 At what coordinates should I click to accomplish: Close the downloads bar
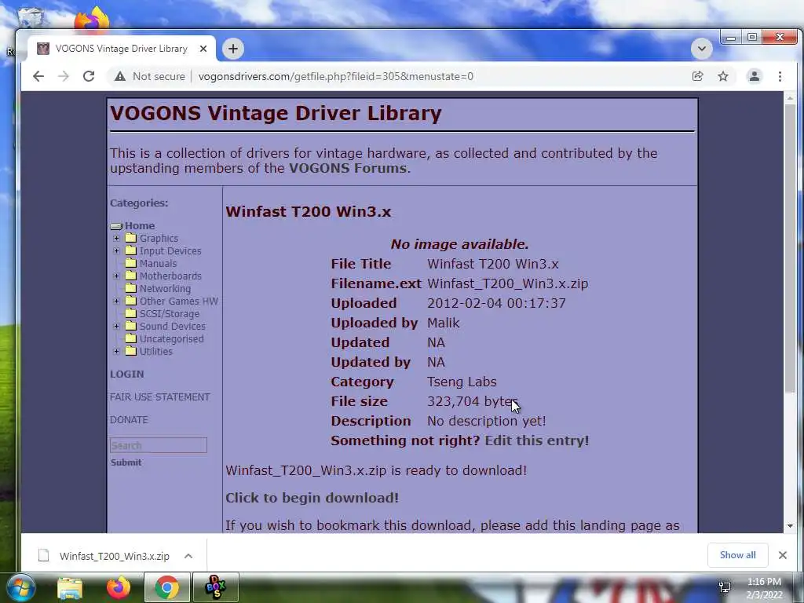783,555
